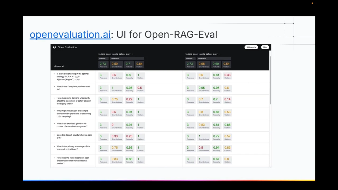Click the Open Evaluation logo icon
The width and height of the screenshot is (338, 190).
tap(54, 47)
